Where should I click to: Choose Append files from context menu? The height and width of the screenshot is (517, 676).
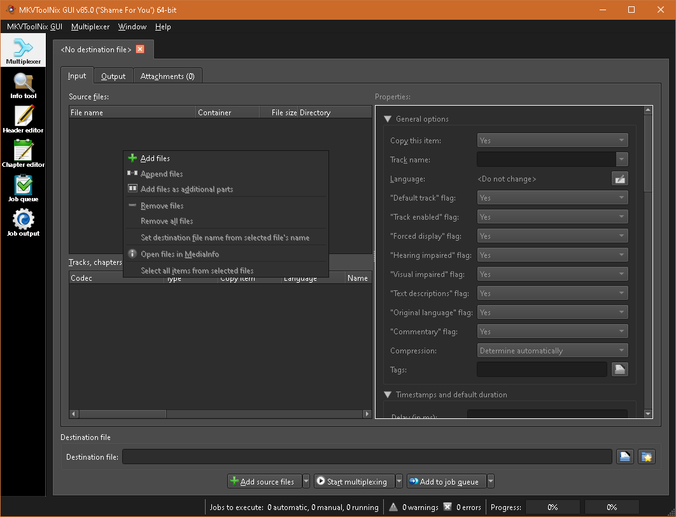pyautogui.click(x=226, y=174)
